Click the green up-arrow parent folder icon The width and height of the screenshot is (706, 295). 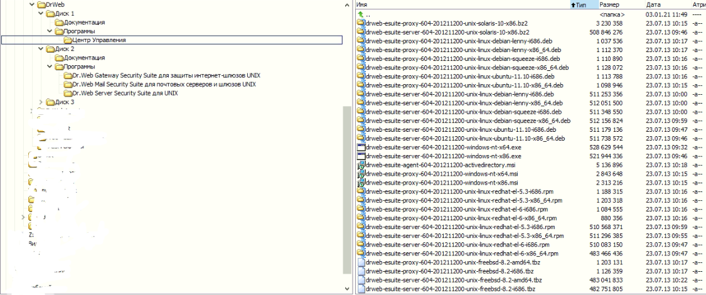coord(360,14)
